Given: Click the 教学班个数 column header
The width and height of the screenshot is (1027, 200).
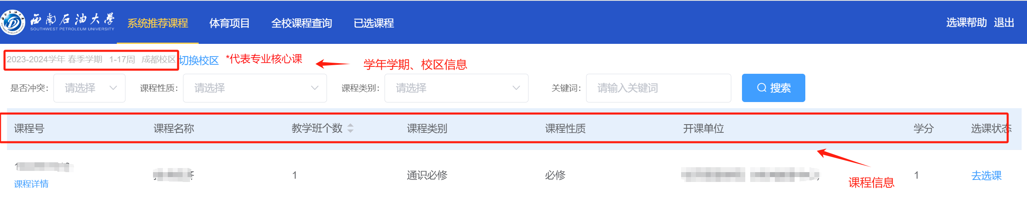Looking at the screenshot, I should click(317, 128).
